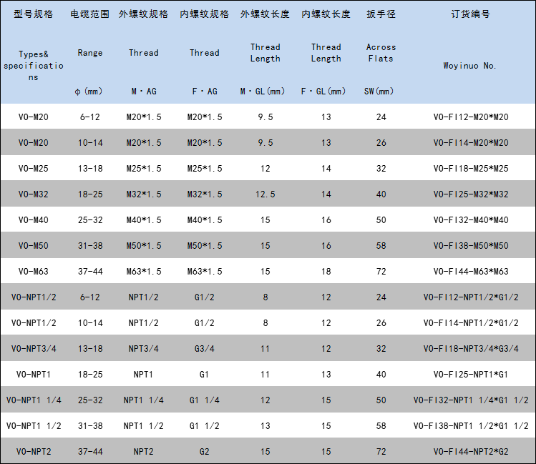The height and width of the screenshot is (464, 536).
Task: Select the 内螺纹规格 header cell
Action: 205,14
